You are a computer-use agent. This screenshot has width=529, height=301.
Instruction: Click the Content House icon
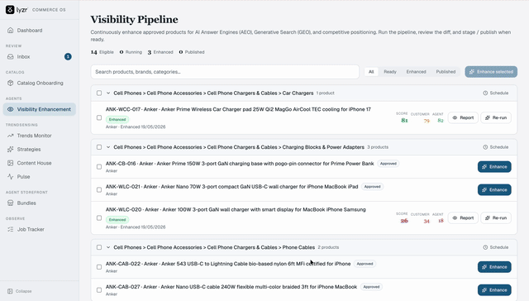pos(11,163)
